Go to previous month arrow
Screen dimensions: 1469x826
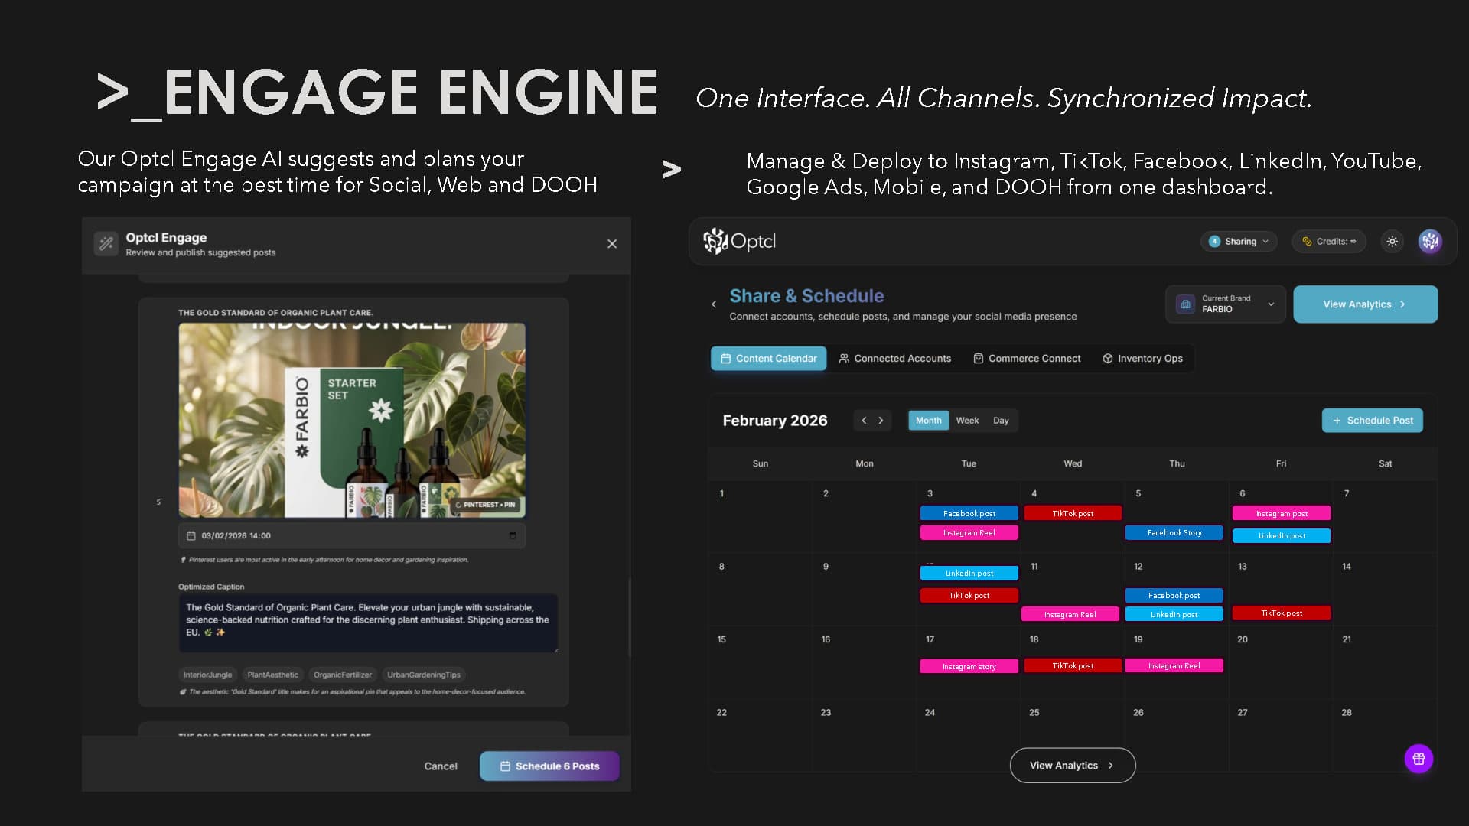pyautogui.click(x=864, y=421)
